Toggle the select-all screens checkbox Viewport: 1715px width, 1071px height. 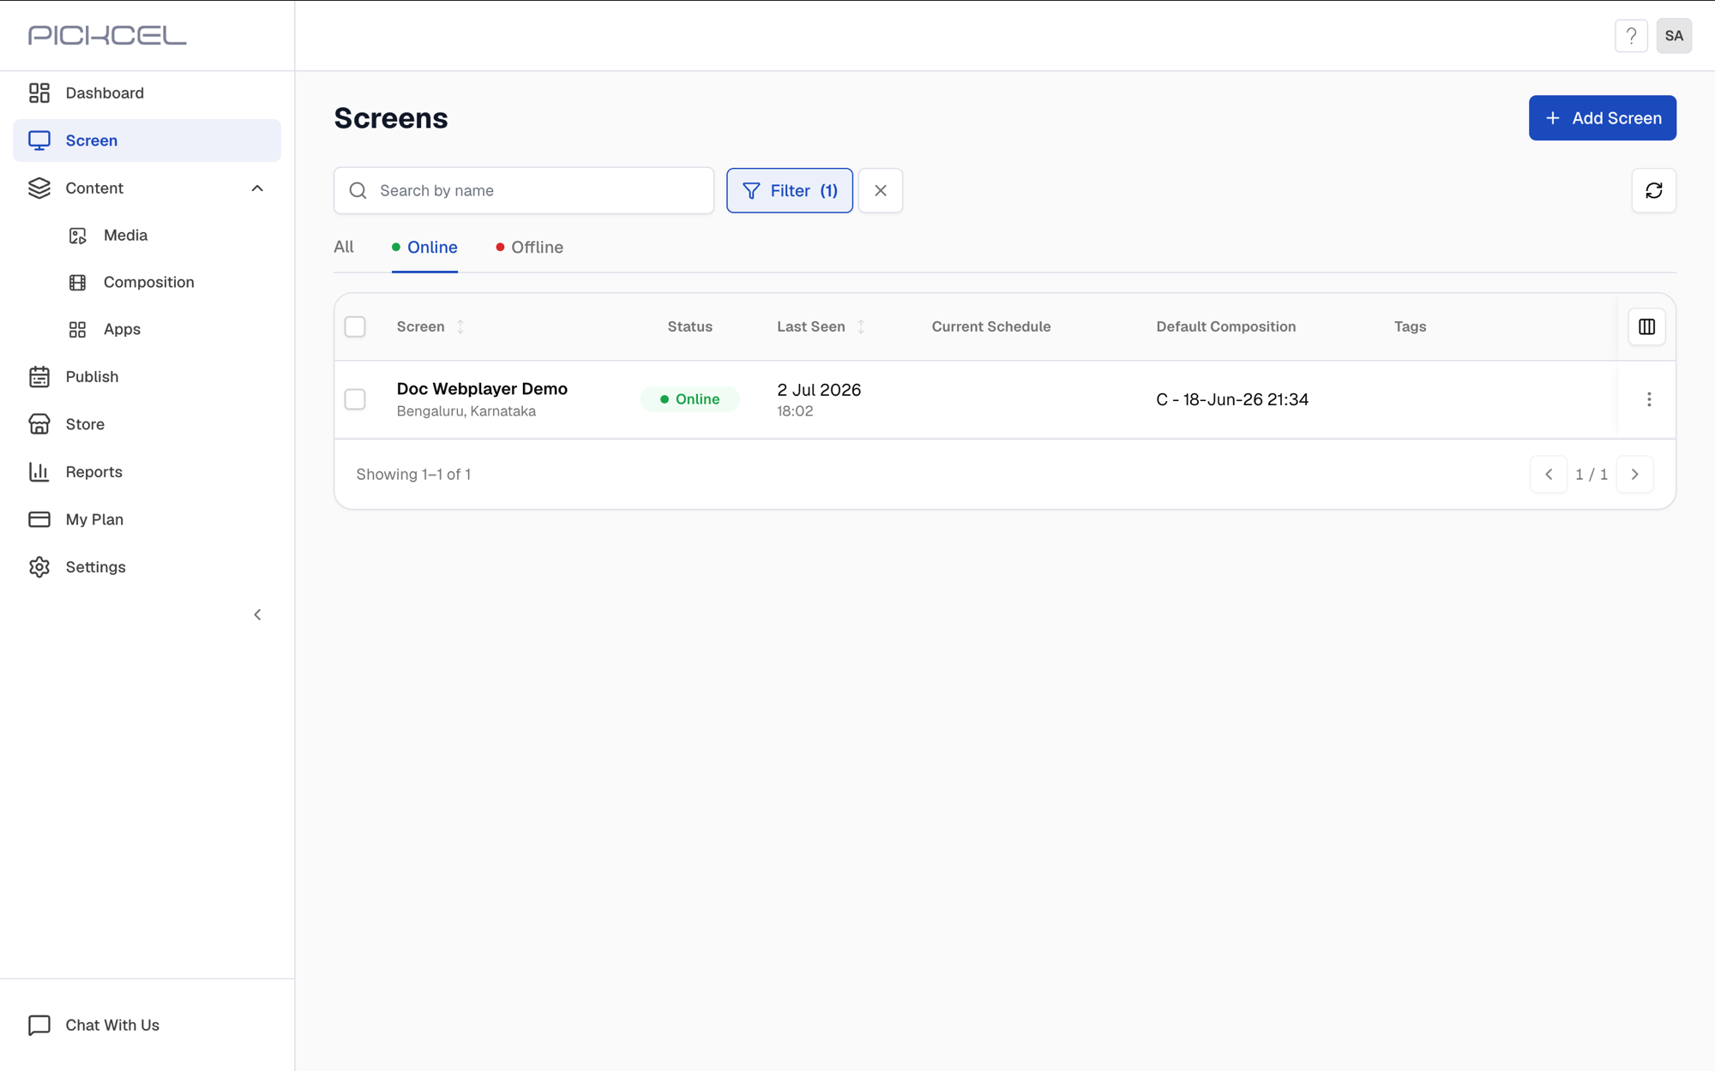pyautogui.click(x=355, y=326)
